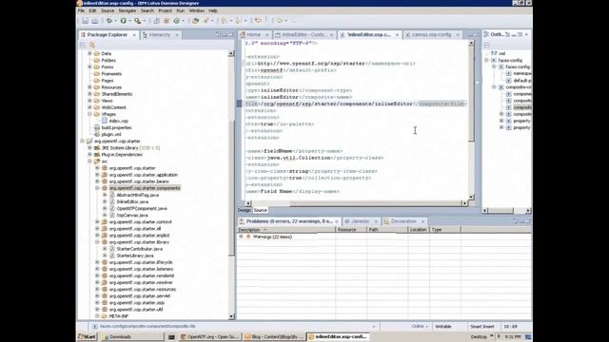609x342 pixels.
Task: Expand the SharedElements folder
Action: point(89,94)
